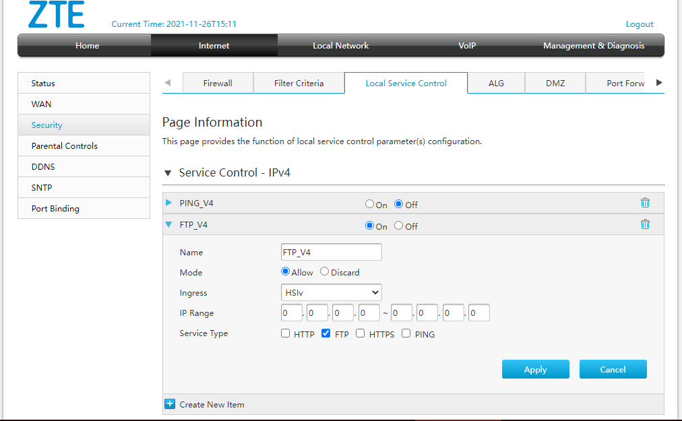Uncheck the FTP service type
This screenshot has width=682, height=421.
tap(326, 333)
